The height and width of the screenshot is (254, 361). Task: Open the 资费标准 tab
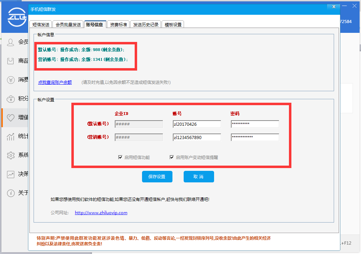coord(118,24)
